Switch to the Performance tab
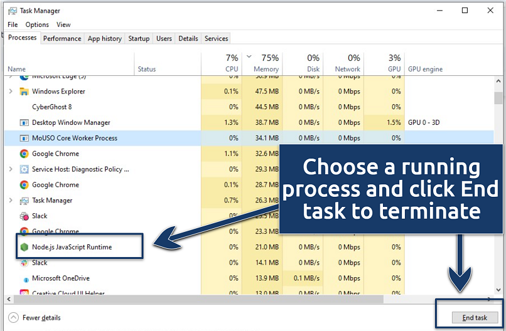The width and height of the screenshot is (506, 331). (62, 38)
